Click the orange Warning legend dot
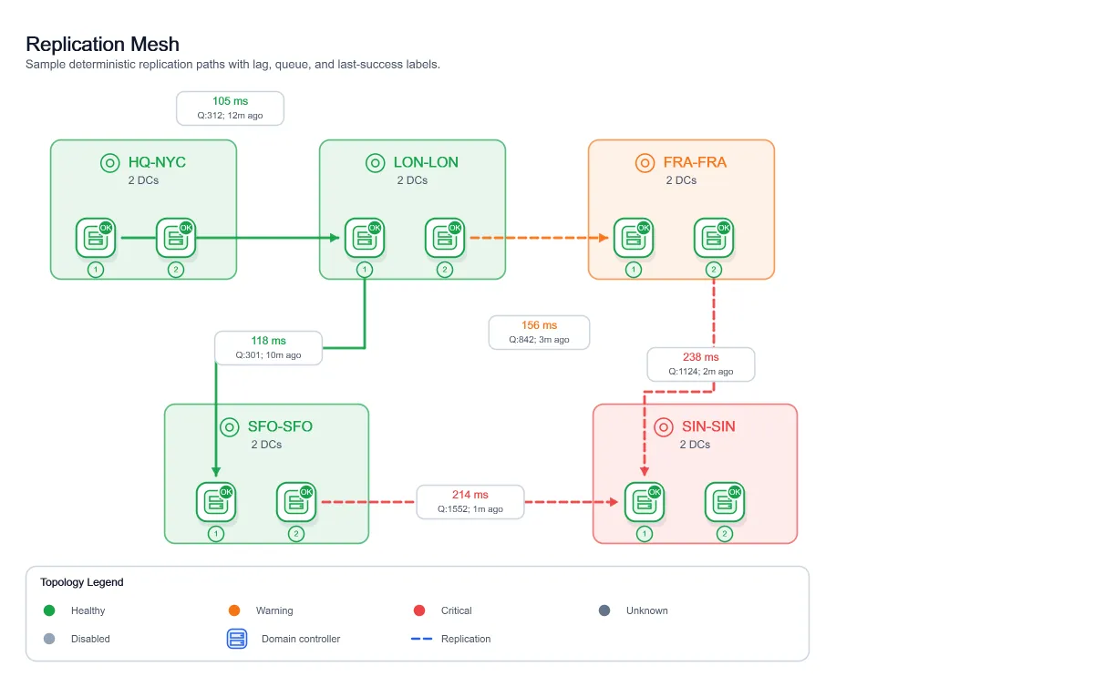This screenshot has height=687, width=1094. (234, 610)
